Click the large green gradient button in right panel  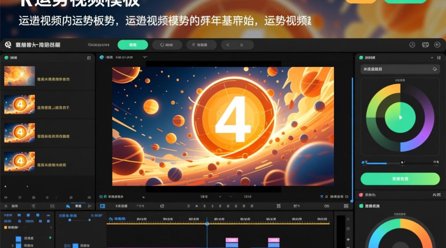coord(400,179)
